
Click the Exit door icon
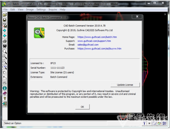click(x=5, y=104)
